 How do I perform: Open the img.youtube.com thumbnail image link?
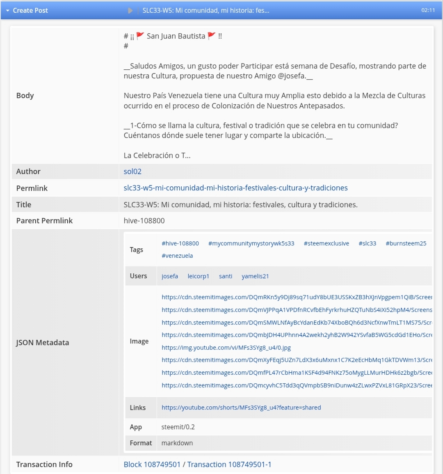pos(226,348)
